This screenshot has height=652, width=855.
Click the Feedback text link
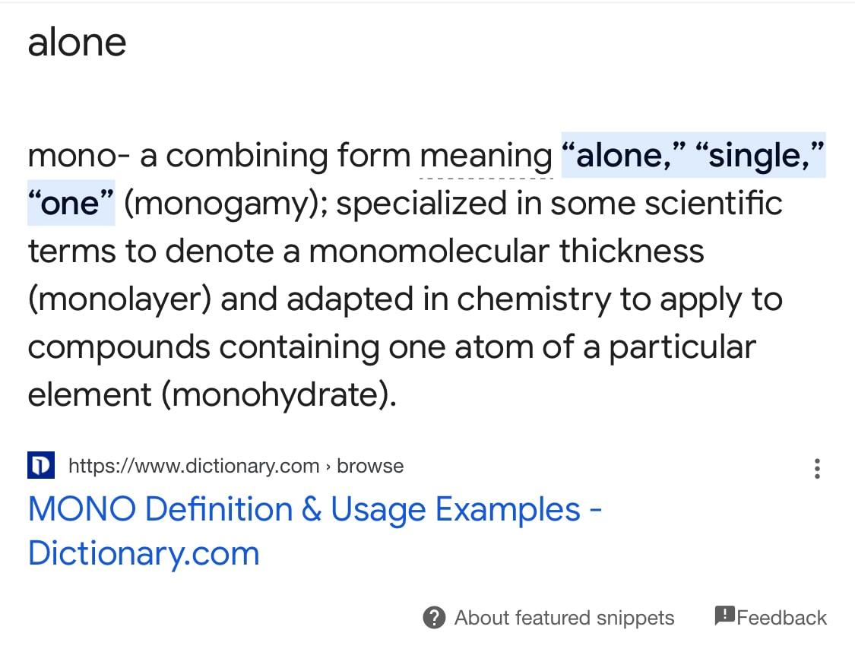[x=781, y=618]
